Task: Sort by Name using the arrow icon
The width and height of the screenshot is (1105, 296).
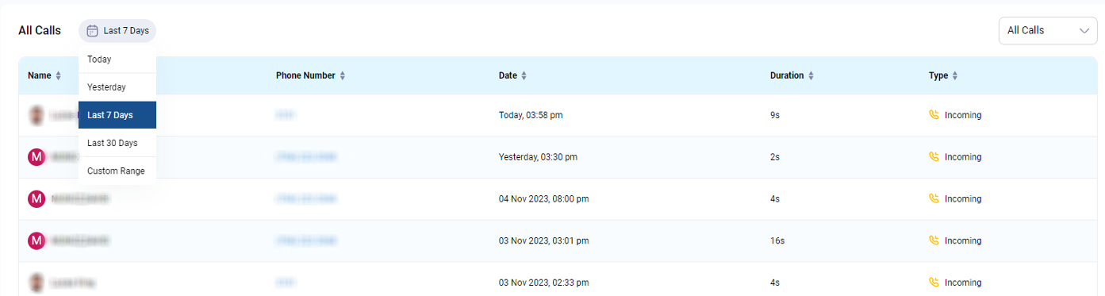Action: tap(58, 75)
